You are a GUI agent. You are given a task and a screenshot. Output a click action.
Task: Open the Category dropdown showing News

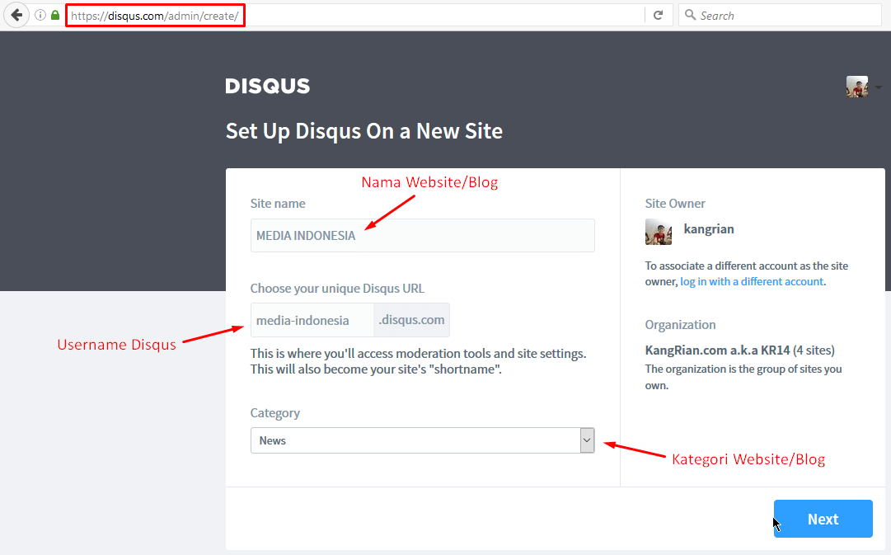click(x=422, y=440)
